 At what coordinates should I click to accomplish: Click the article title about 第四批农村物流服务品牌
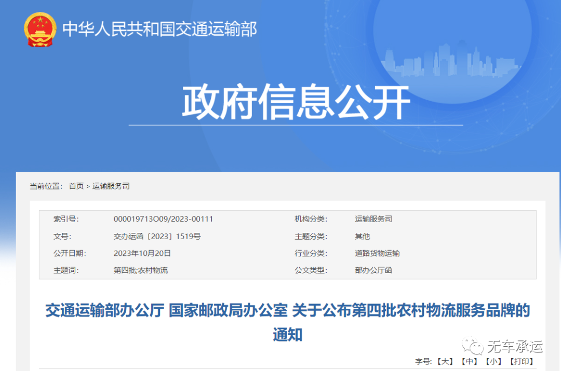(x=288, y=322)
